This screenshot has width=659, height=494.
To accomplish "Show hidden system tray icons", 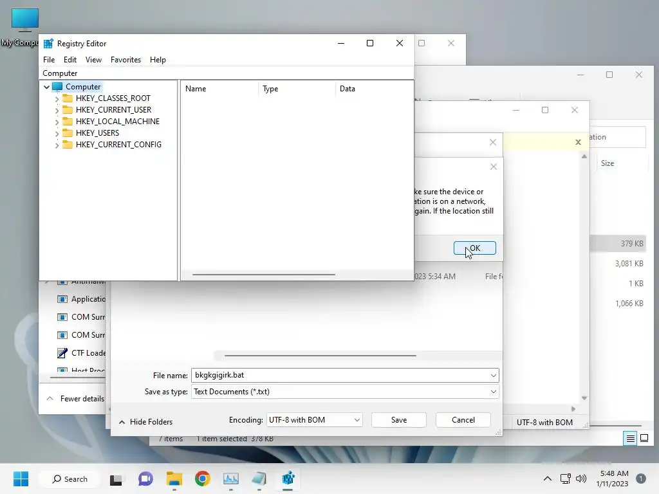I will coord(547,479).
